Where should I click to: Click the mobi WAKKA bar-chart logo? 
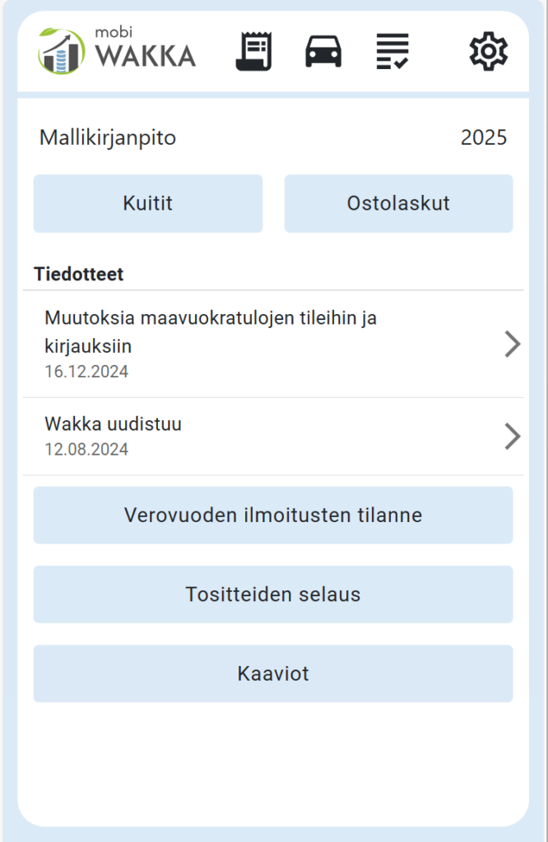click(x=61, y=51)
